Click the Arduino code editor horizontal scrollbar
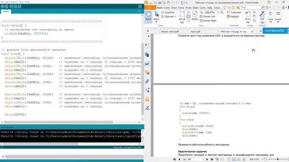The image size is (289, 162). (58, 122)
